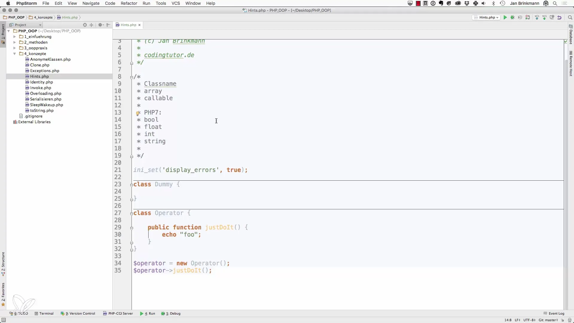Open the Project view selector dropdown
The height and width of the screenshot is (323, 574).
pyautogui.click(x=25, y=25)
